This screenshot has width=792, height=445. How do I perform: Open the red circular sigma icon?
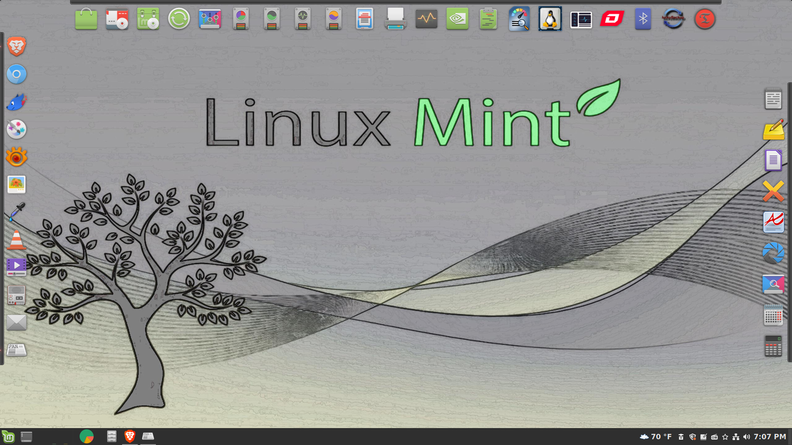coord(705,19)
